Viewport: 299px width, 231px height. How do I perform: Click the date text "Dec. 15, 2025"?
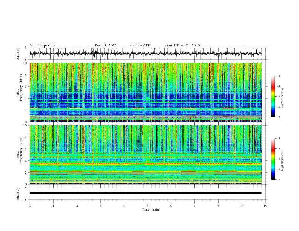[105, 45]
